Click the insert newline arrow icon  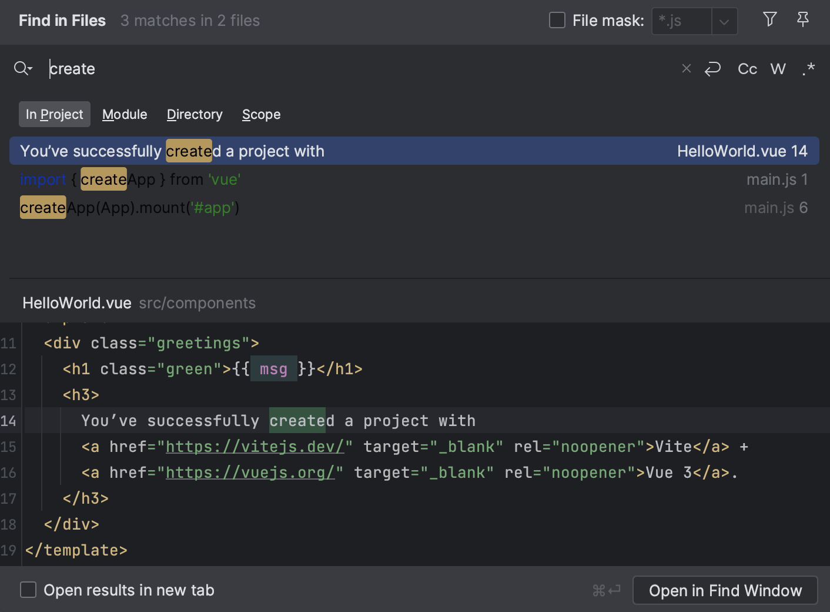click(712, 69)
